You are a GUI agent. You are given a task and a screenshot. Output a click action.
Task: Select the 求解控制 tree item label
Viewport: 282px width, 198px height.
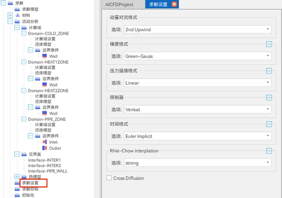[30, 189]
